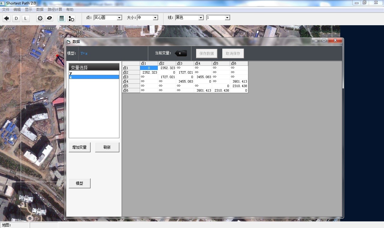Select row header 点4

[x=131, y=81]
